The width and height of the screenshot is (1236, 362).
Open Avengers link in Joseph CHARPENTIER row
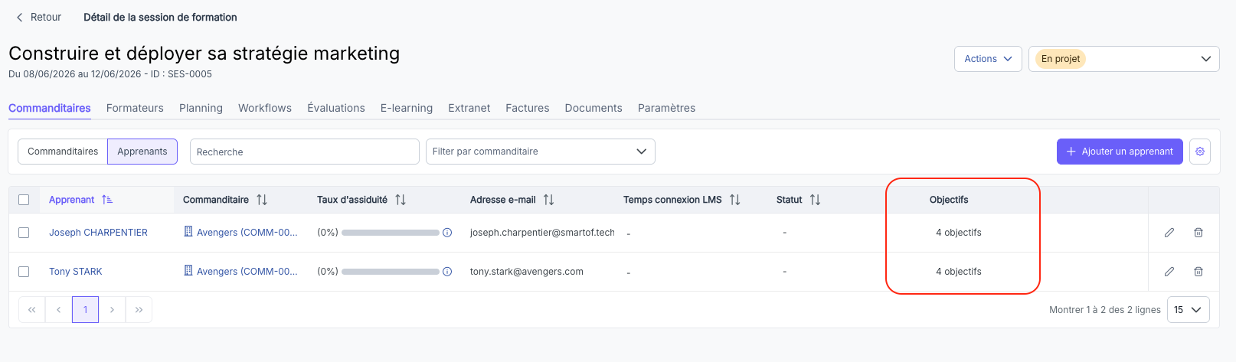(x=247, y=233)
